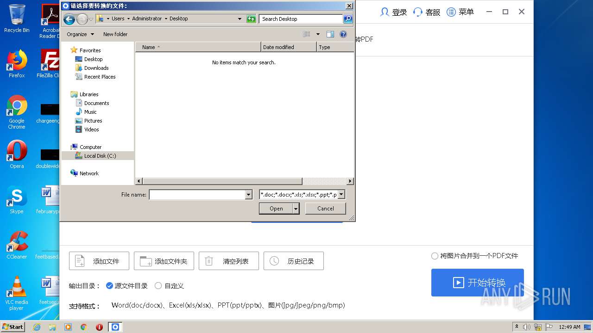Sort by the Date modified column header
593x333 pixels.
[x=289, y=47]
